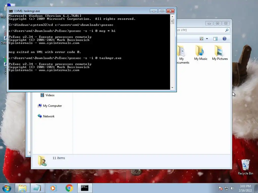Maximize the taskmgr.exe console window
The image size is (258, 193).
point(162,11)
